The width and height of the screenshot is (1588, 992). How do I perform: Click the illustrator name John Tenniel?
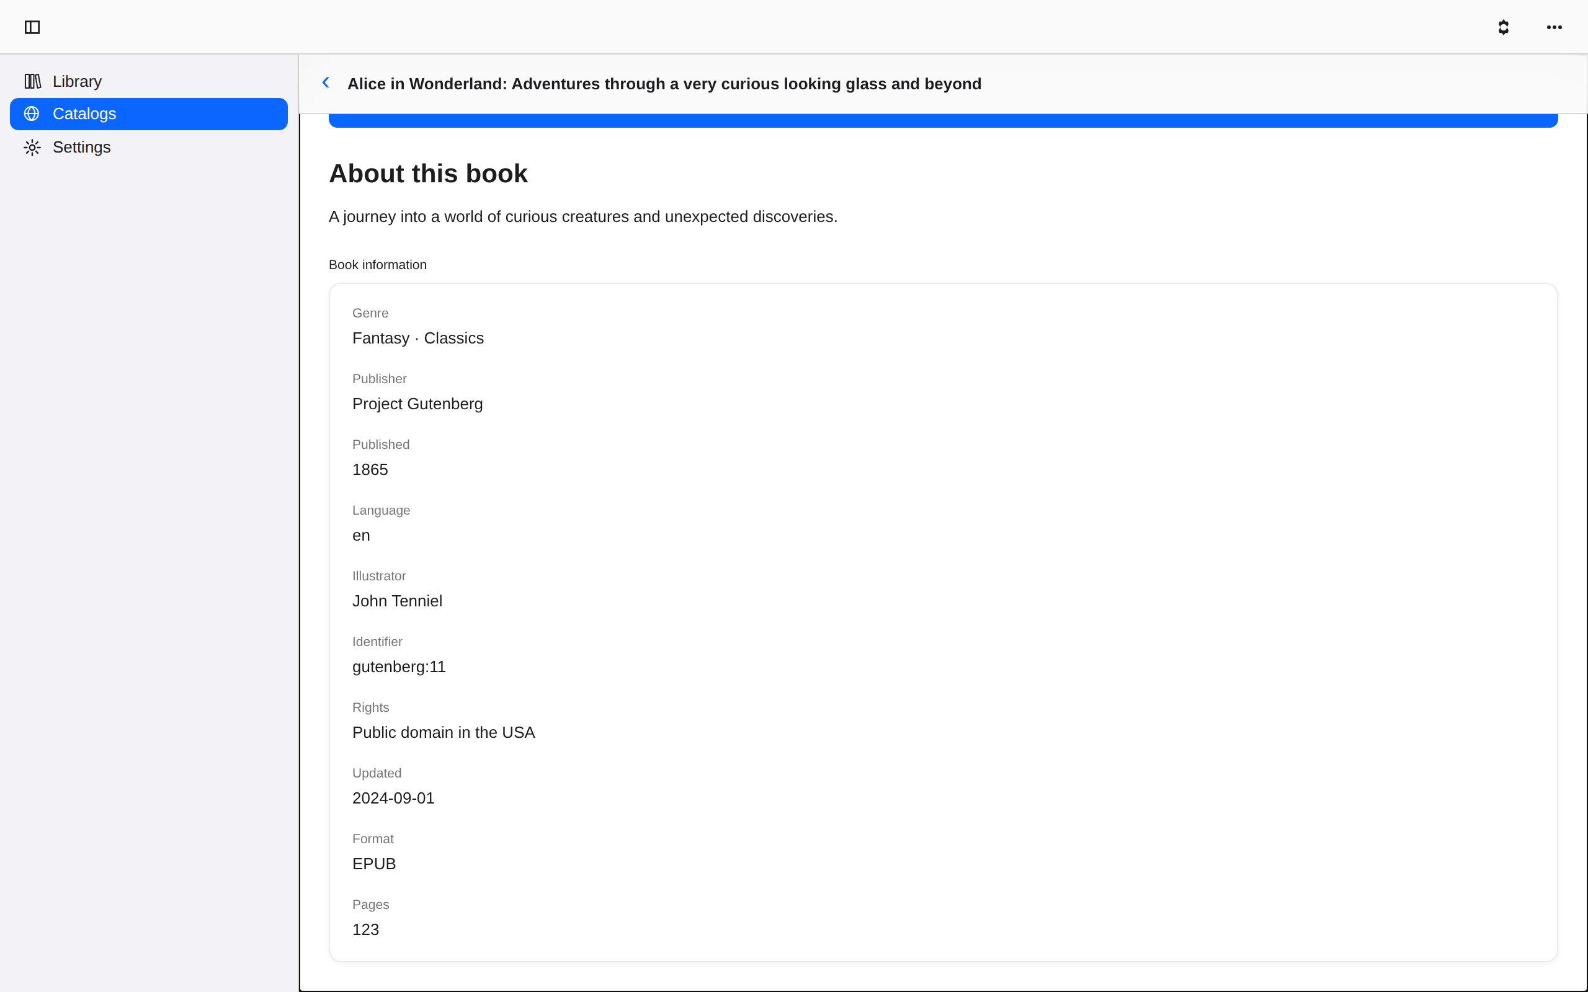tap(397, 601)
